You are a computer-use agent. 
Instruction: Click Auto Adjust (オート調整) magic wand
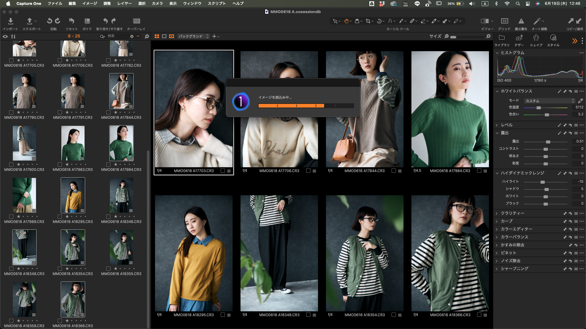[537, 21]
